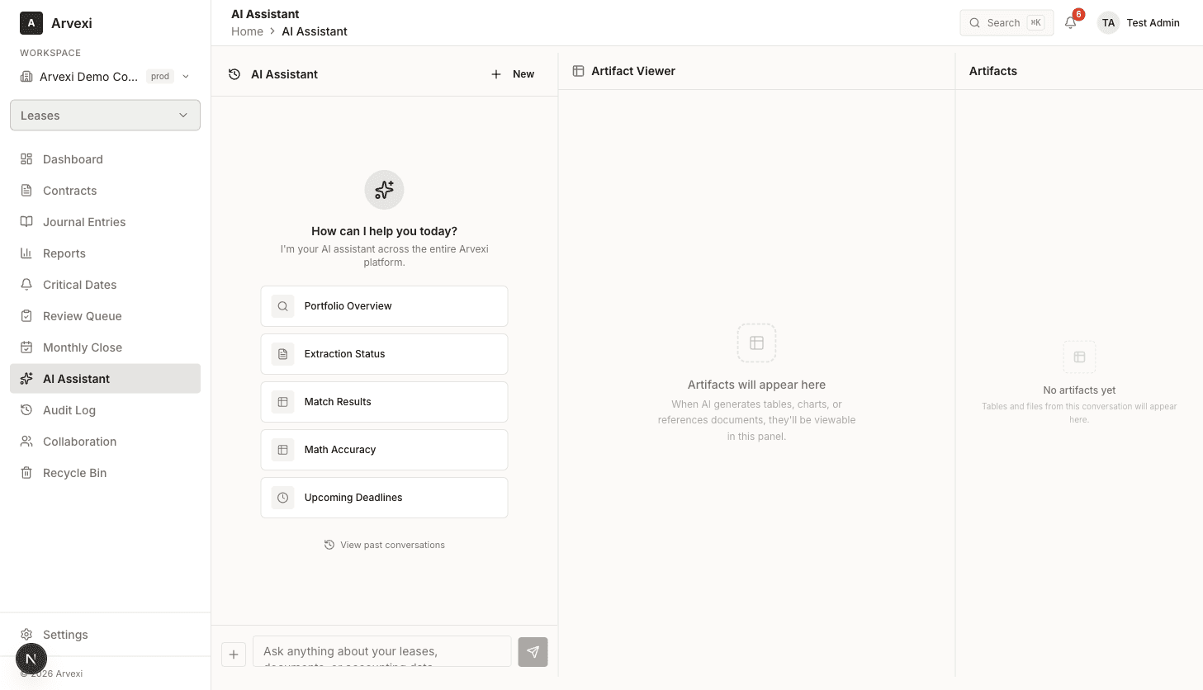This screenshot has height=690, width=1203.
Task: Start a New AI Assistant conversation
Action: [x=511, y=73]
